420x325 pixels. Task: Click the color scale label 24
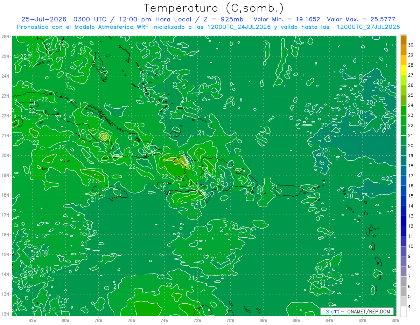point(411,105)
